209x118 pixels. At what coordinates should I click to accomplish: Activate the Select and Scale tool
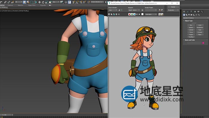pos(47,2)
